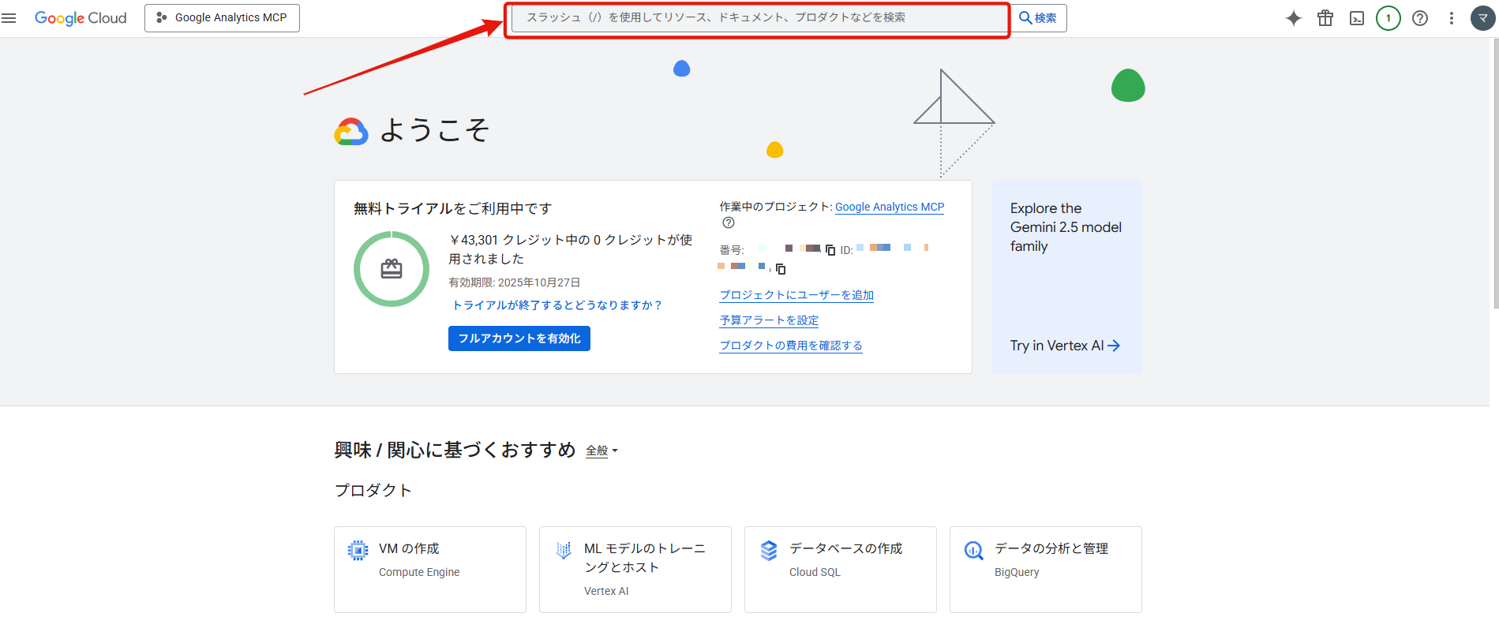Open データベースの作成 Cloud SQL card

[841, 570]
